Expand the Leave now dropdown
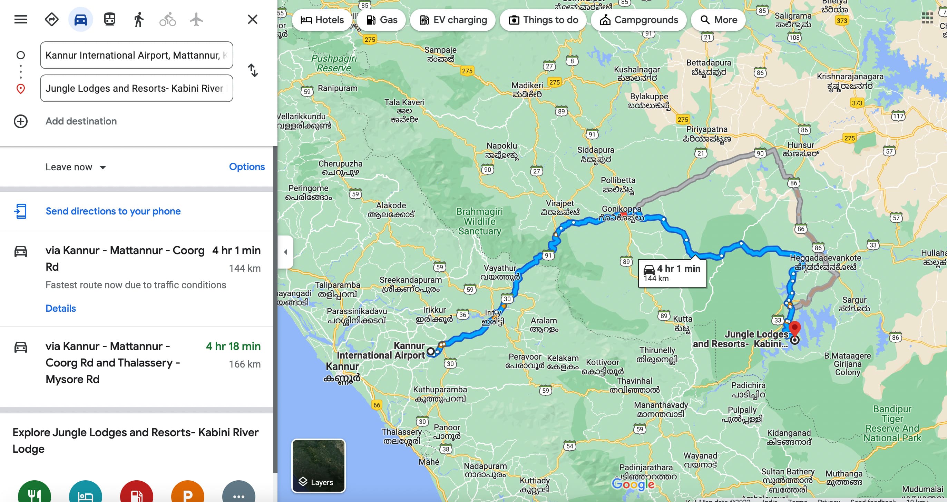The image size is (947, 502). pyautogui.click(x=76, y=167)
